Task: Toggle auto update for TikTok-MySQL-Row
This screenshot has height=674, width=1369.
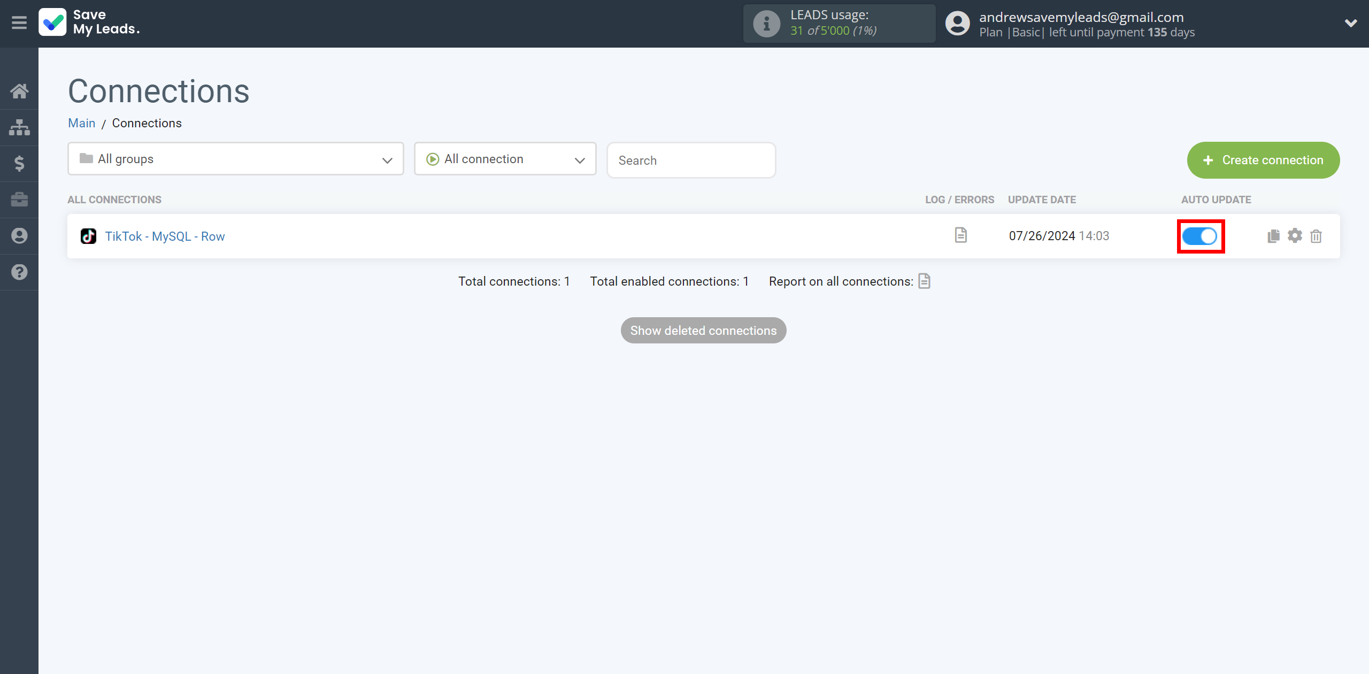Action: [1201, 236]
